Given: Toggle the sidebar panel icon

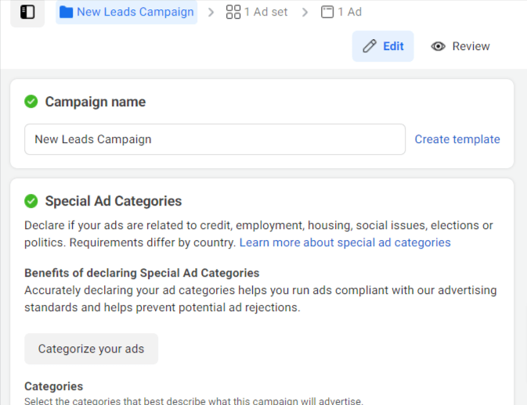Looking at the screenshot, I should pos(27,12).
